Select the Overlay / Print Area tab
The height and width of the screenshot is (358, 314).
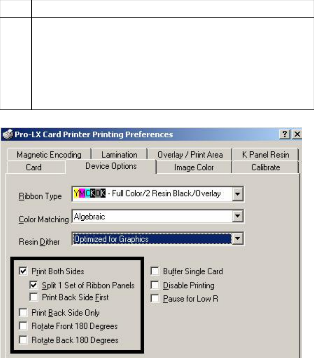[190, 154]
